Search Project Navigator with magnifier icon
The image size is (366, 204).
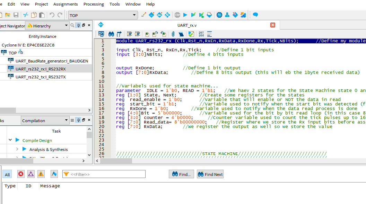[72, 25]
